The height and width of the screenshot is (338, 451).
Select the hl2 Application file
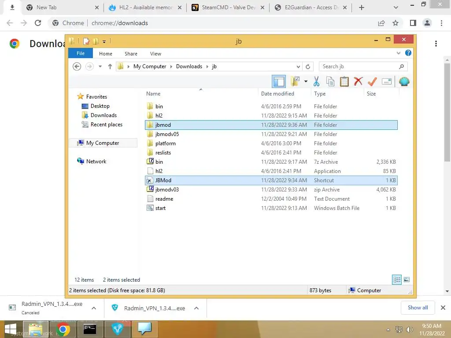[271, 171]
